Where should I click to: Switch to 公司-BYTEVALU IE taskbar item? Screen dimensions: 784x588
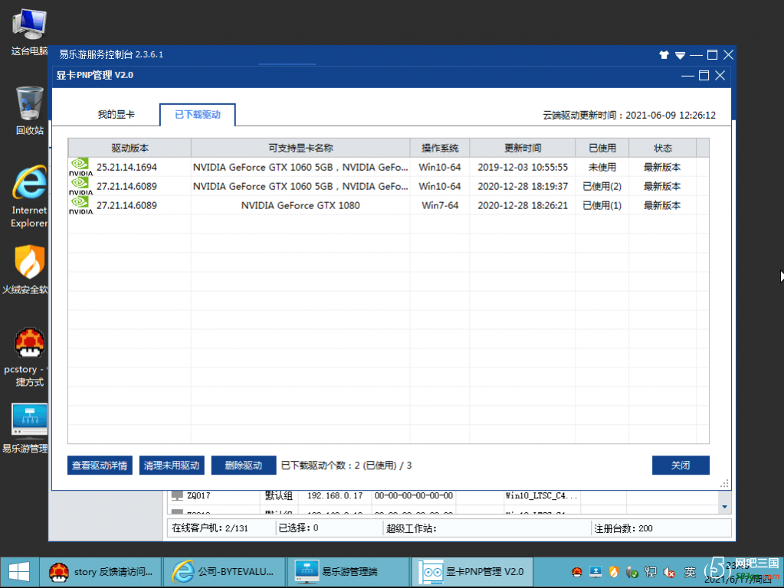click(x=224, y=572)
